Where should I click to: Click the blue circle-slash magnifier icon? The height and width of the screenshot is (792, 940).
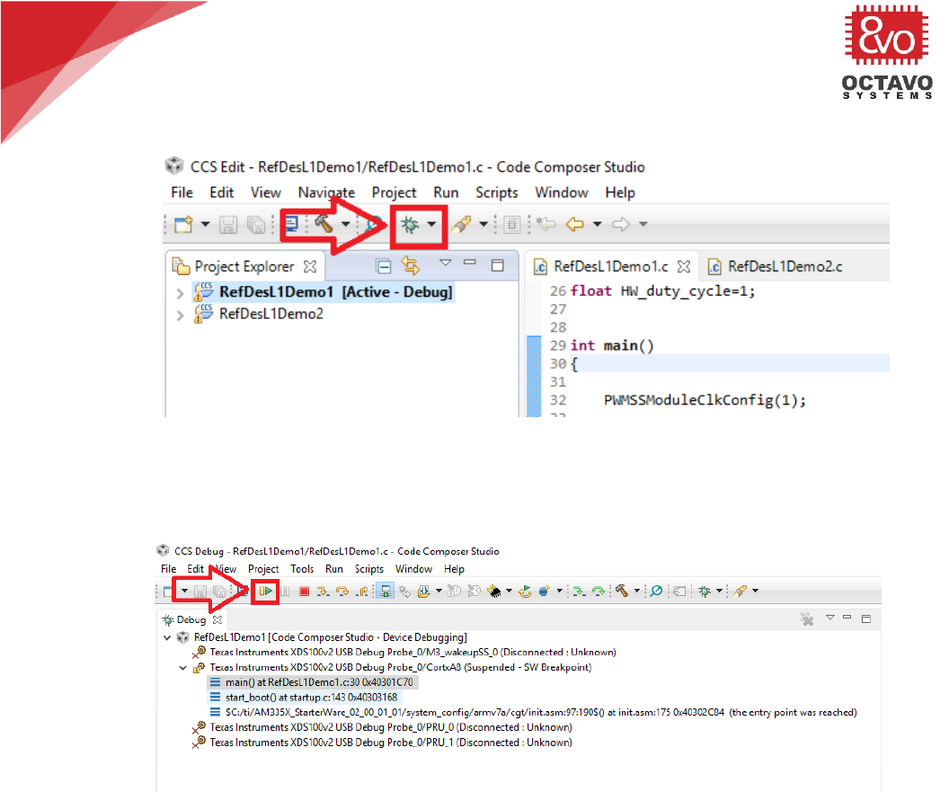tap(656, 592)
